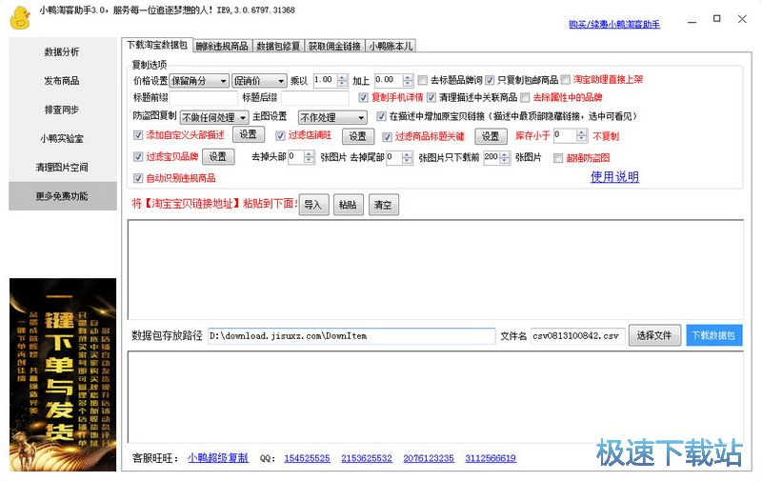Open the 主图设置 不作处理 dropdown

pos(330,117)
